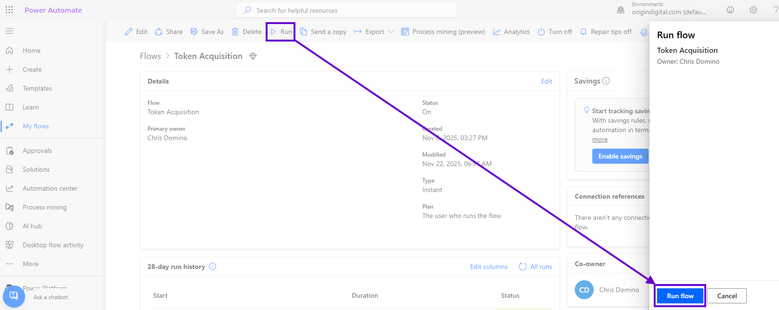Click the 'Instant' type value

coord(433,190)
